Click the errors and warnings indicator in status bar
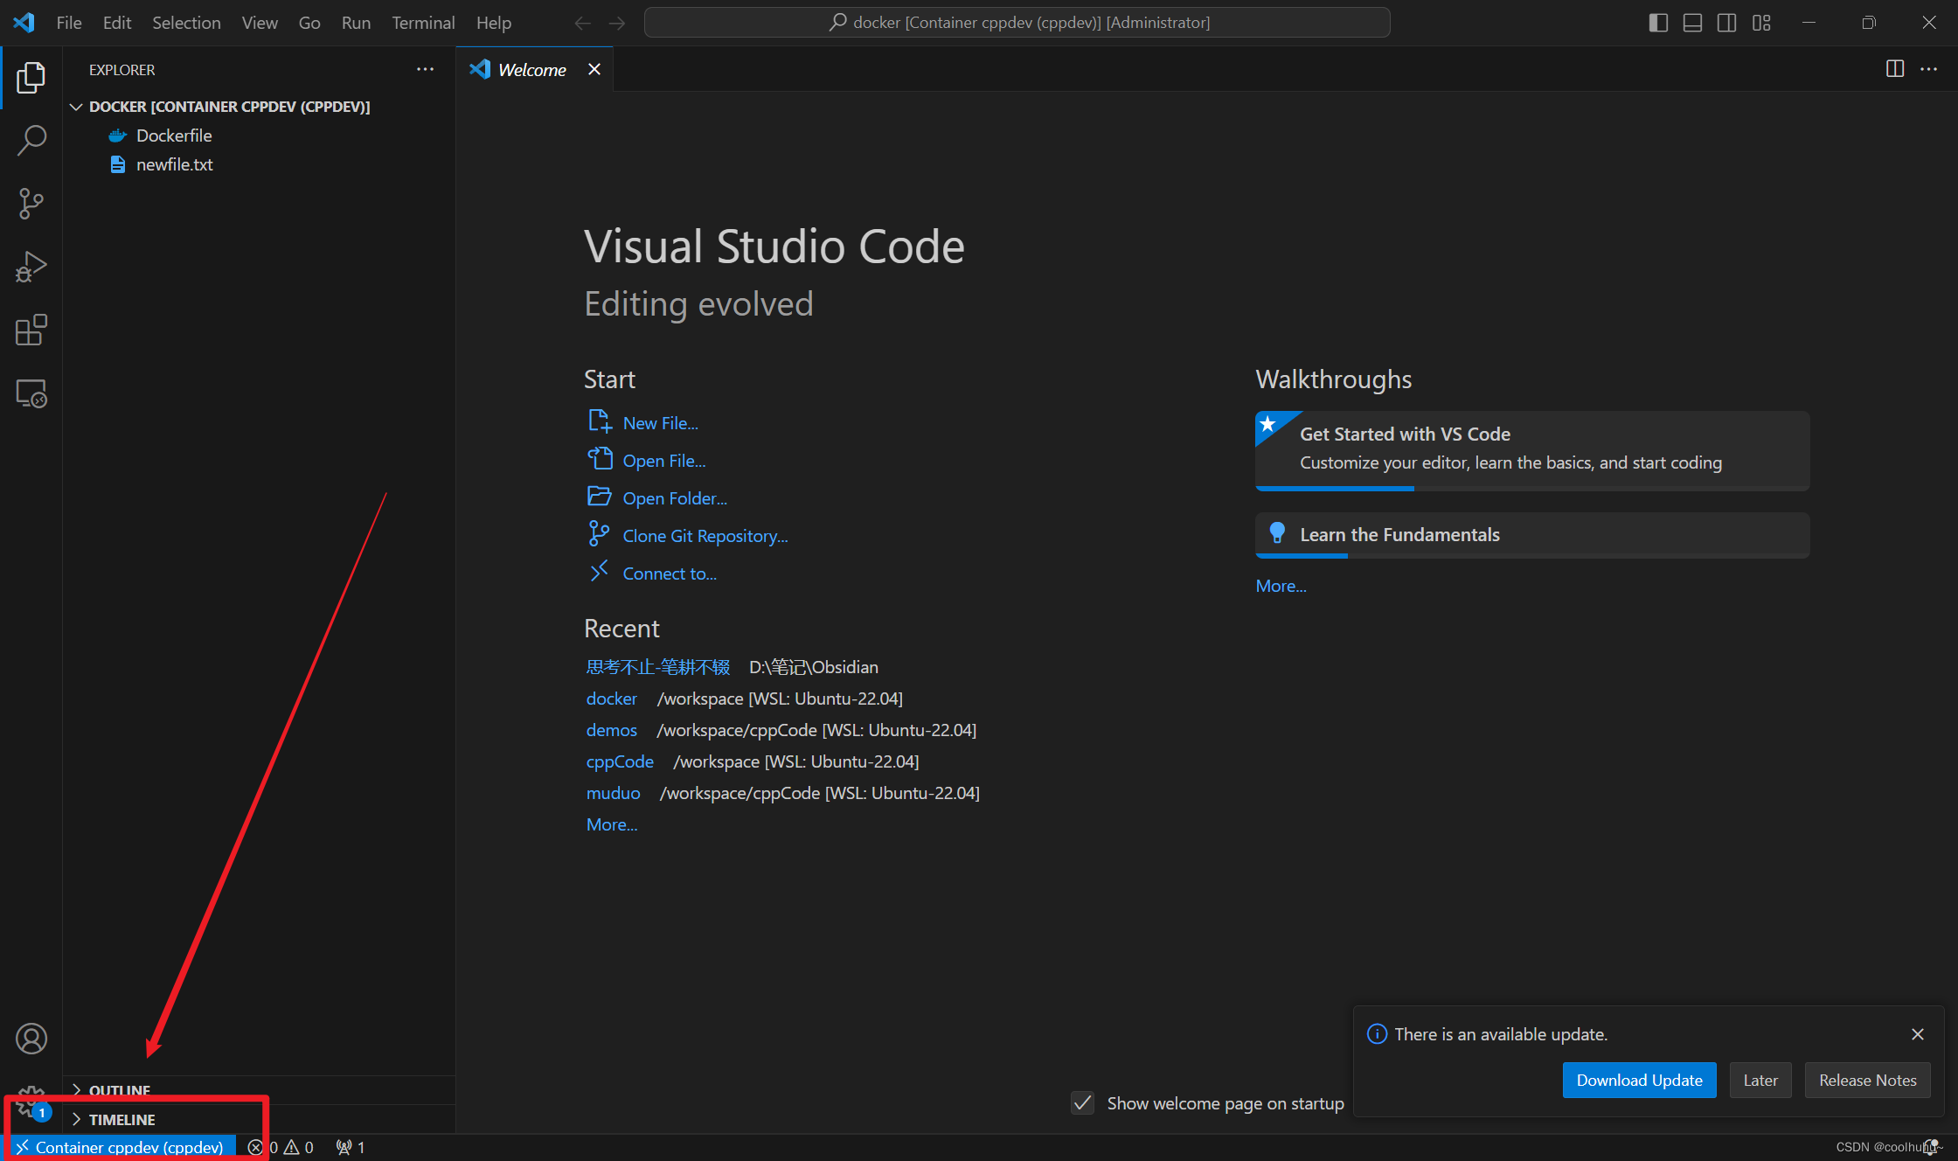Viewport: 1958px width, 1161px height. pos(281,1147)
